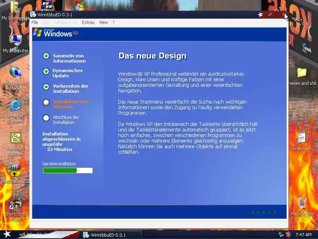Viewport: 318px width, 239px height.
Task: Open the madtracker232 archive icon
Action: point(16,173)
